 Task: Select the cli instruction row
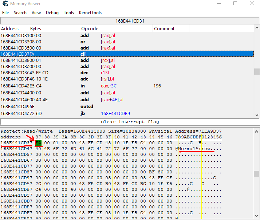[127, 54]
